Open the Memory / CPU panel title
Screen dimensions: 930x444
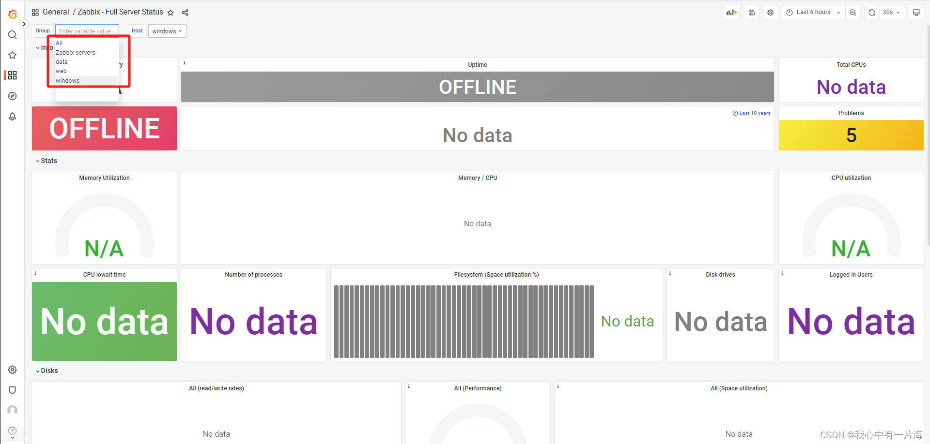478,178
